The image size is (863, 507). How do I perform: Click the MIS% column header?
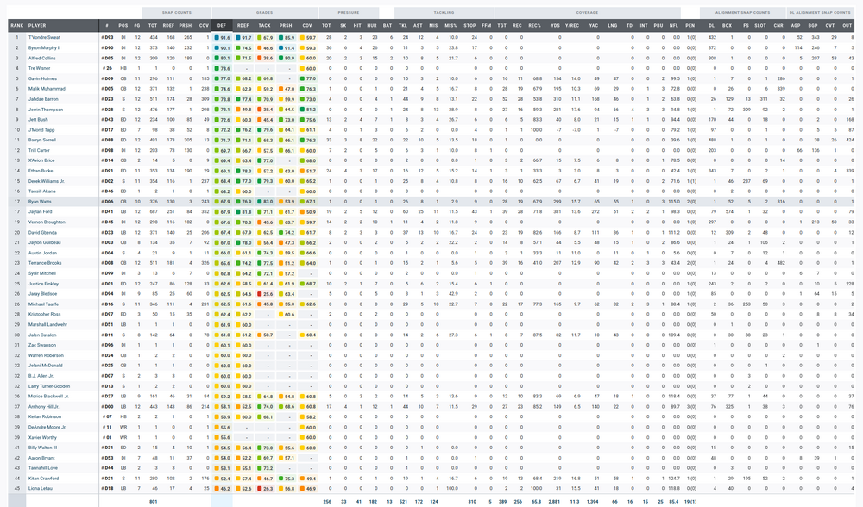point(450,27)
